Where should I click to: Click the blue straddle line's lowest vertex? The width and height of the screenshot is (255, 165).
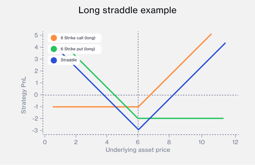click(x=138, y=130)
